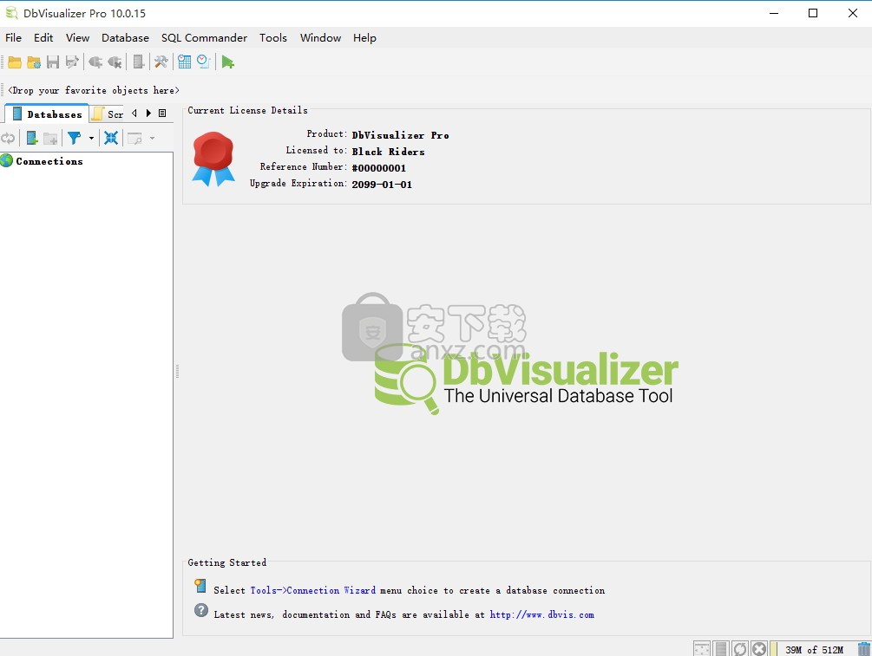This screenshot has height=656, width=872.
Task: Click the Tools->Connection Wizard link
Action: pos(312,590)
